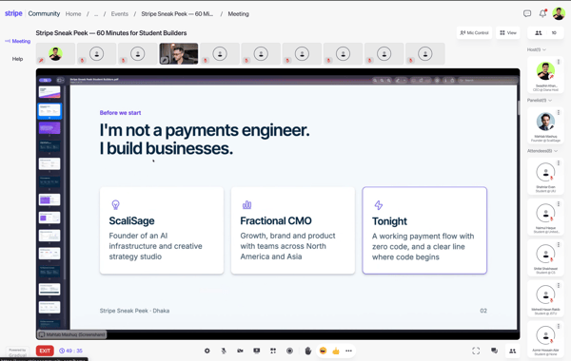Send the laughing emoji reaction
This screenshot has height=361, width=571.
(323, 351)
